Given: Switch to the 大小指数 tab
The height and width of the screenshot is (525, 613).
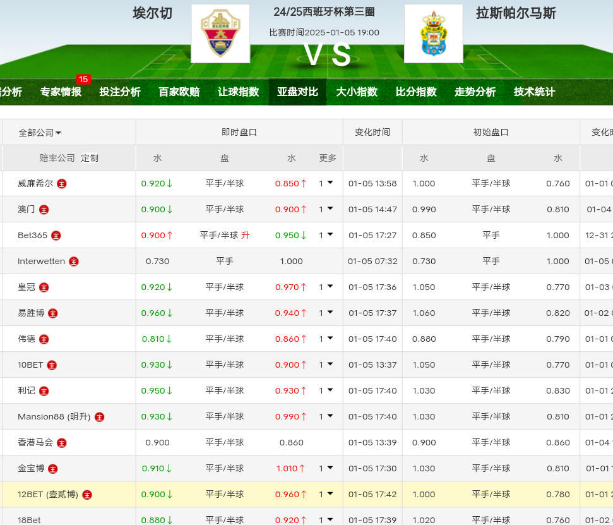Looking at the screenshot, I should (x=357, y=92).
